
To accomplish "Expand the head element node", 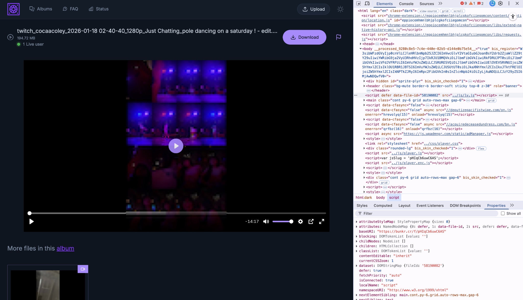I will point(361,44).
